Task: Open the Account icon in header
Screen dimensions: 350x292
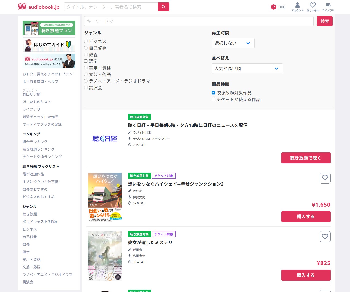Action: pyautogui.click(x=297, y=7)
